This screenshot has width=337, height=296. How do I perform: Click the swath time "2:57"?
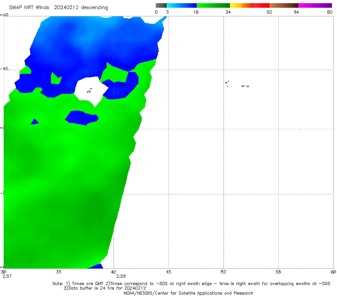coord(7,276)
